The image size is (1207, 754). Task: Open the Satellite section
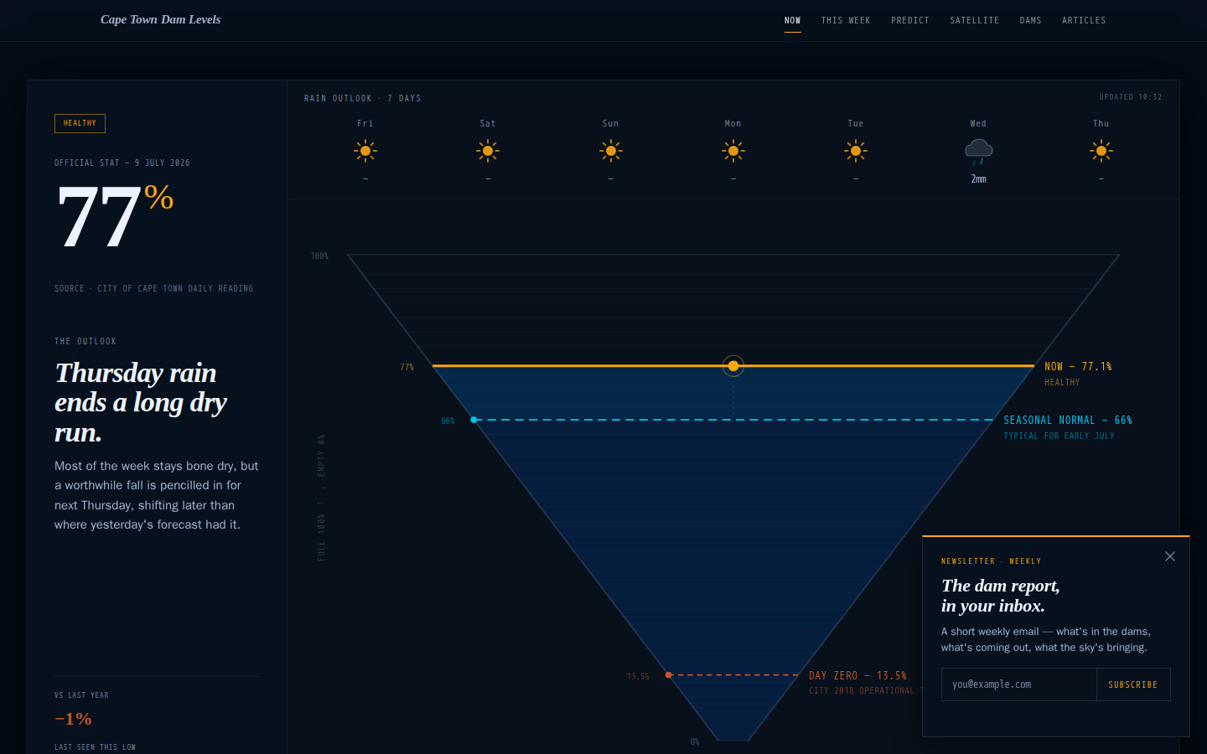click(975, 20)
